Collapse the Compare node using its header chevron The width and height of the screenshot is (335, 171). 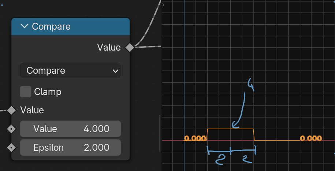[x=25, y=26]
